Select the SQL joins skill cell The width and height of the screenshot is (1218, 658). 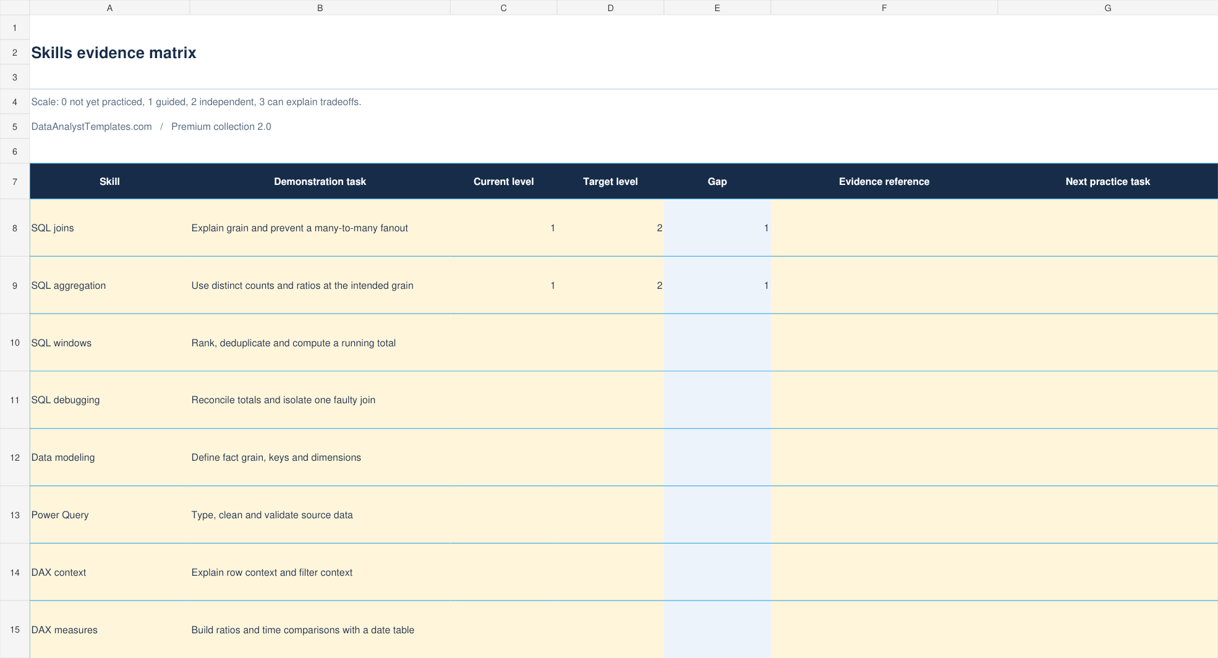110,228
